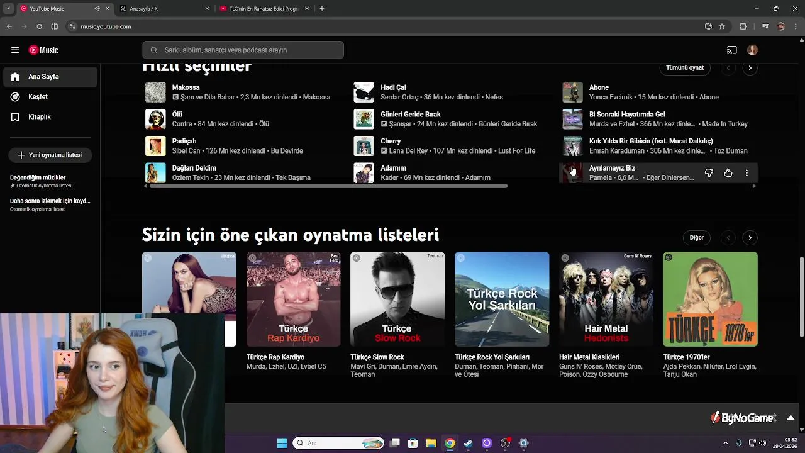This screenshot has height=453, width=805.
Task: Go back with the browser back arrow
Action: coord(9,26)
